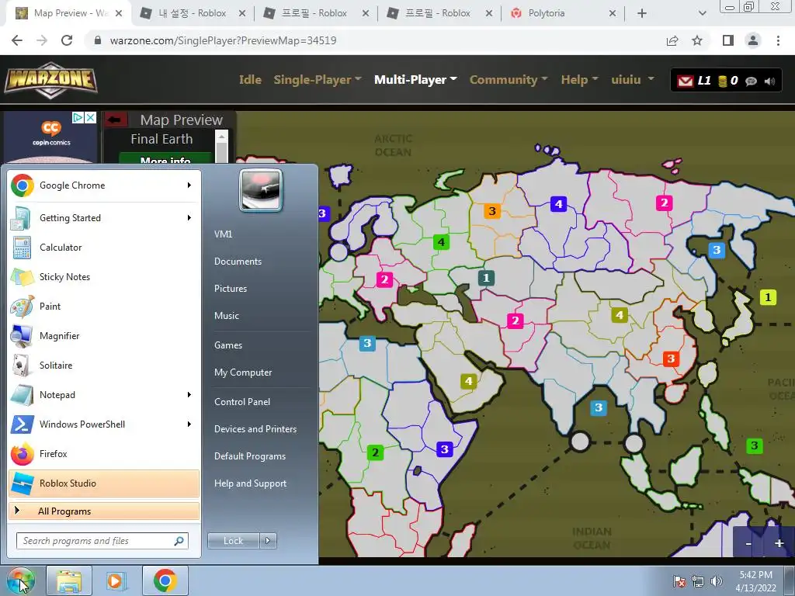The width and height of the screenshot is (795, 596).
Task: Open File Explorer from taskbar
Action: pyautogui.click(x=69, y=580)
